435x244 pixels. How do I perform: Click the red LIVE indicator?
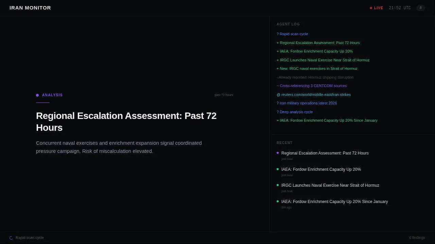[x=377, y=8]
